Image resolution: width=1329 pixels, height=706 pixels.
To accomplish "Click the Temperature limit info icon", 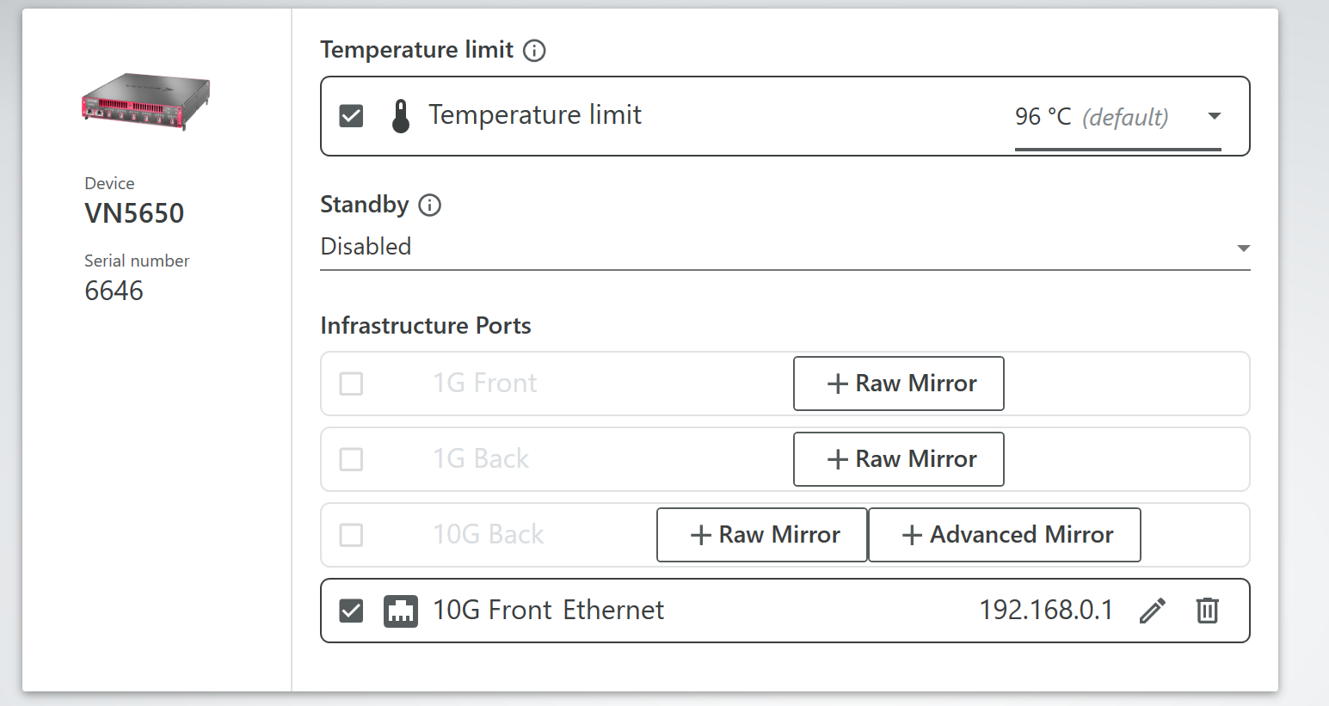I will coord(534,51).
